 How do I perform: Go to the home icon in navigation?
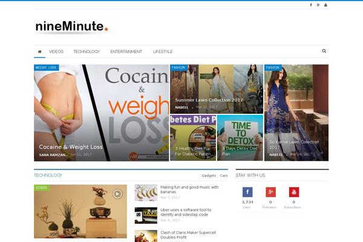[x=39, y=51]
